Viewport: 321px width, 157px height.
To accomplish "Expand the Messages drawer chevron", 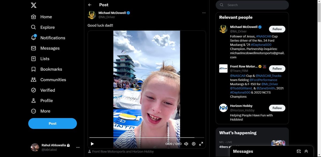I will click(x=306, y=151).
